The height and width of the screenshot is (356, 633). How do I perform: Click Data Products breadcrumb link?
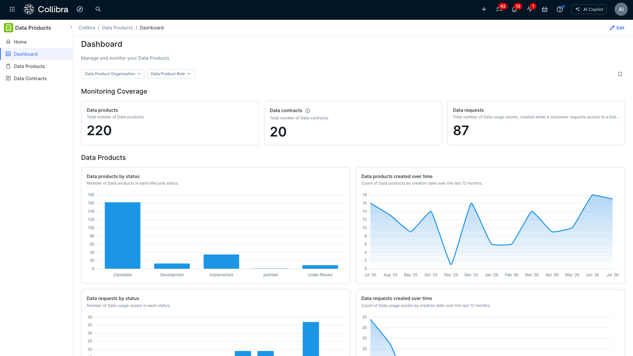click(117, 28)
